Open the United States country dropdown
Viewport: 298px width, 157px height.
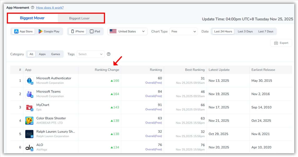pyautogui.click(x=127, y=31)
